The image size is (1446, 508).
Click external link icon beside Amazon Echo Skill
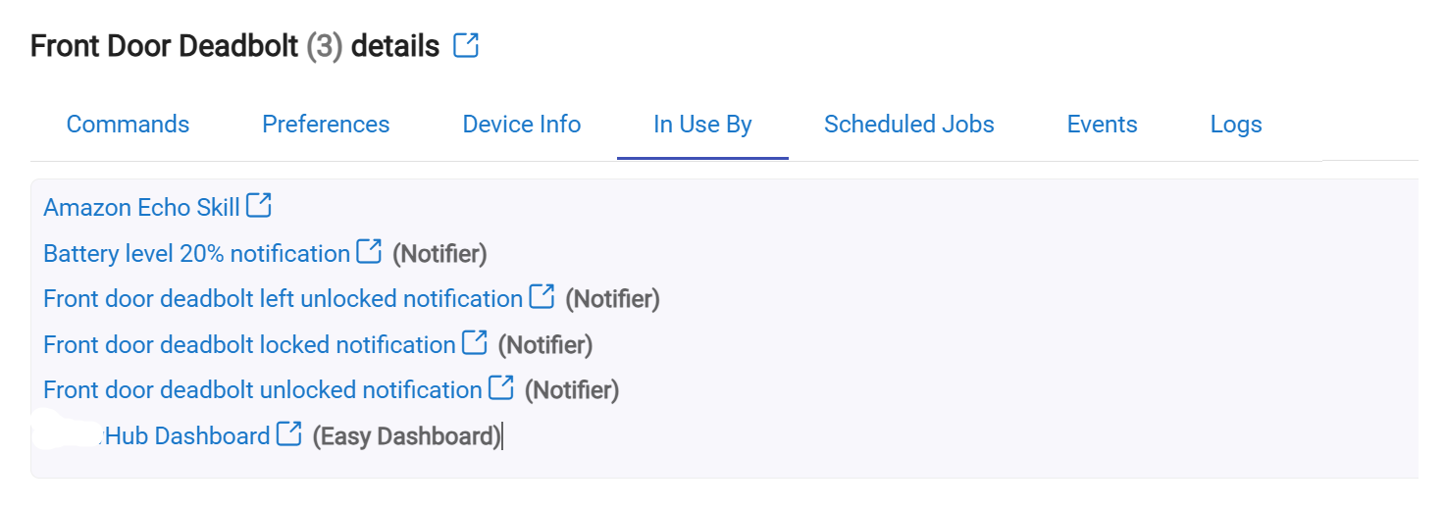(259, 205)
